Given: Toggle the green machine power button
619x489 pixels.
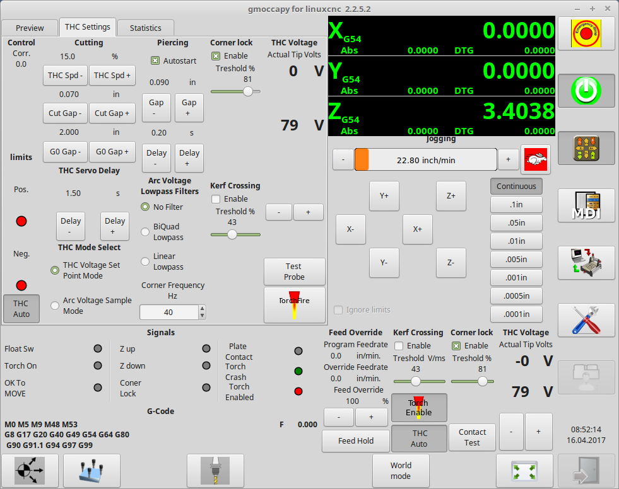Looking at the screenshot, I should (586, 91).
